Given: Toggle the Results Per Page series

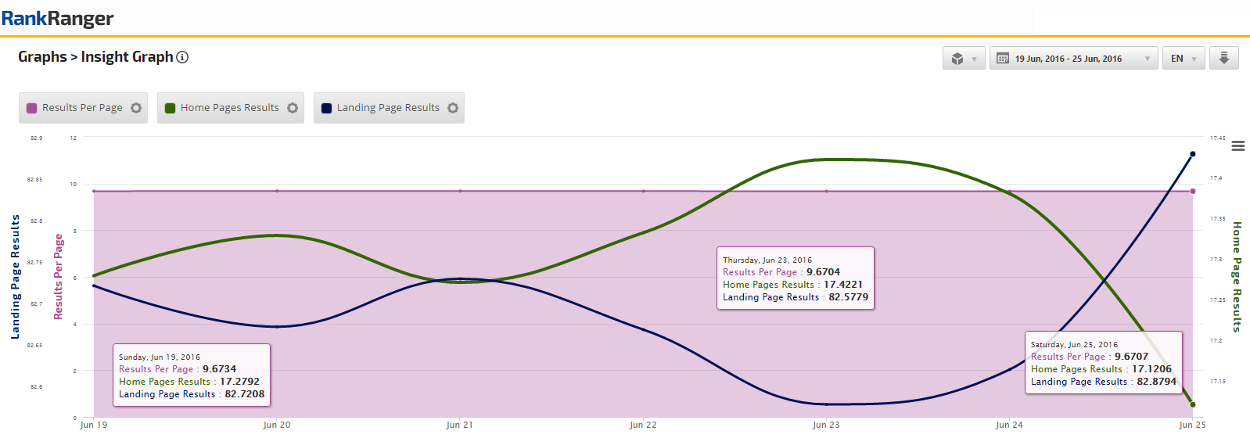Looking at the screenshot, I should tap(82, 108).
